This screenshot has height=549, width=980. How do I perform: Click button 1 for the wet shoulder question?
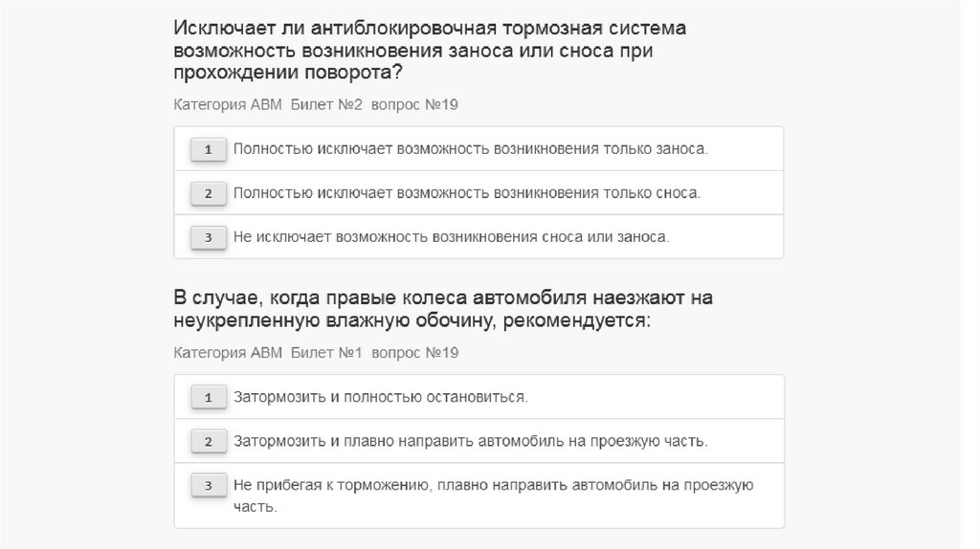208,397
